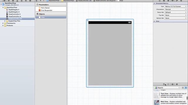Click the Objects section header in outline
Screen dimensions: 188x105
pos(51,14)
